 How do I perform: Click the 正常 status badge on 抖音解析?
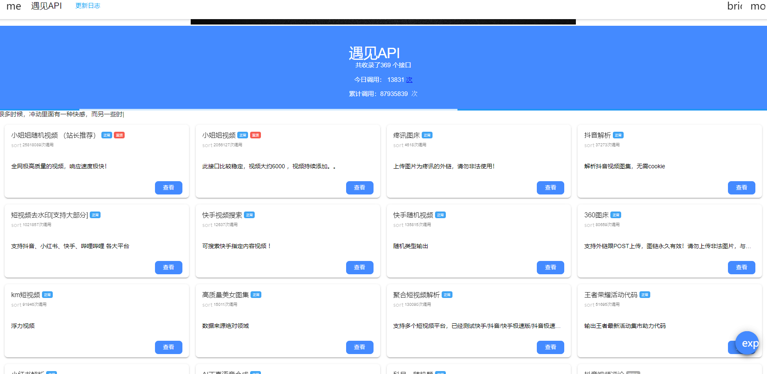[618, 135]
